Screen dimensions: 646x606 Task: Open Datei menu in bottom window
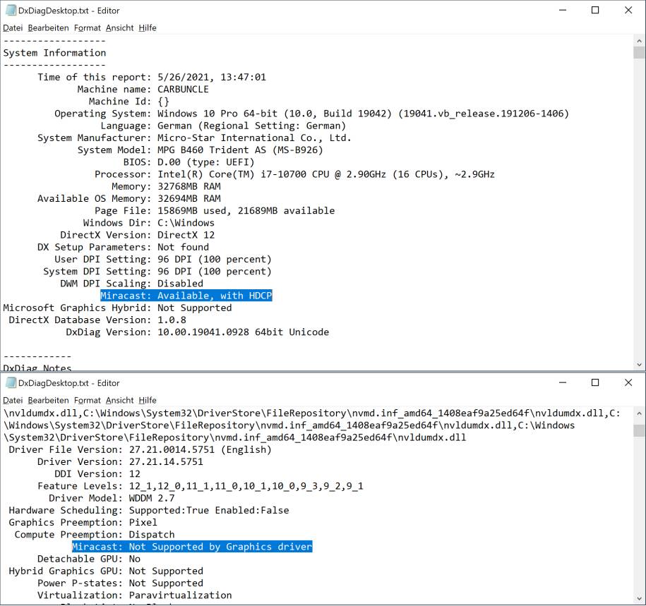13,401
